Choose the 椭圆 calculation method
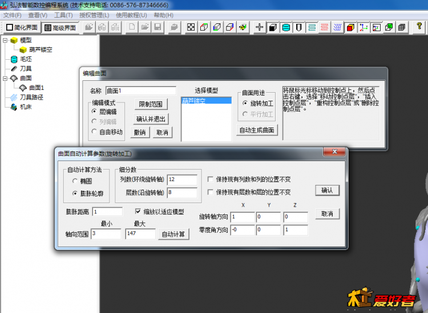The height and width of the screenshot is (313, 428). click(75, 181)
